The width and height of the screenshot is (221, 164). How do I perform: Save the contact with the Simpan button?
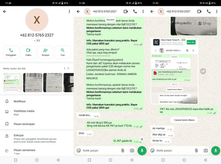[x=46, y=52]
